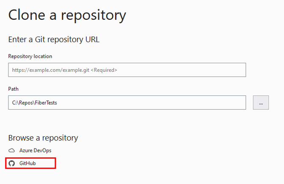Click the "Browse a repository" heading

coord(43,138)
